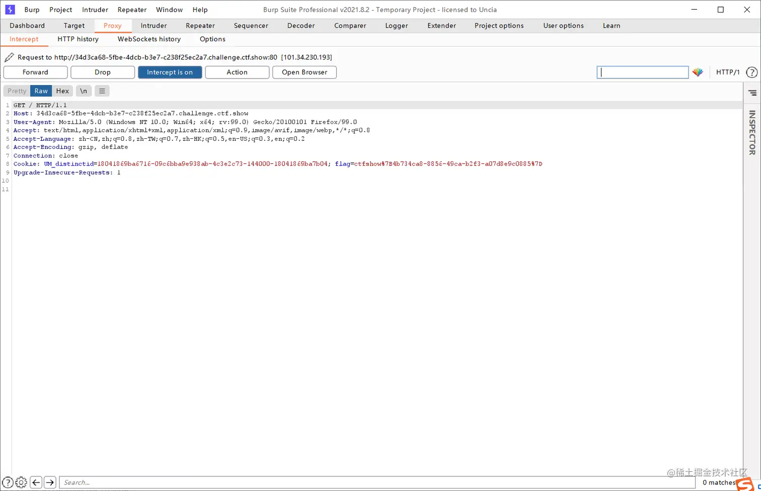The image size is (761, 491).
Task: Open the proxy Options sub-tab
Action: [212, 39]
